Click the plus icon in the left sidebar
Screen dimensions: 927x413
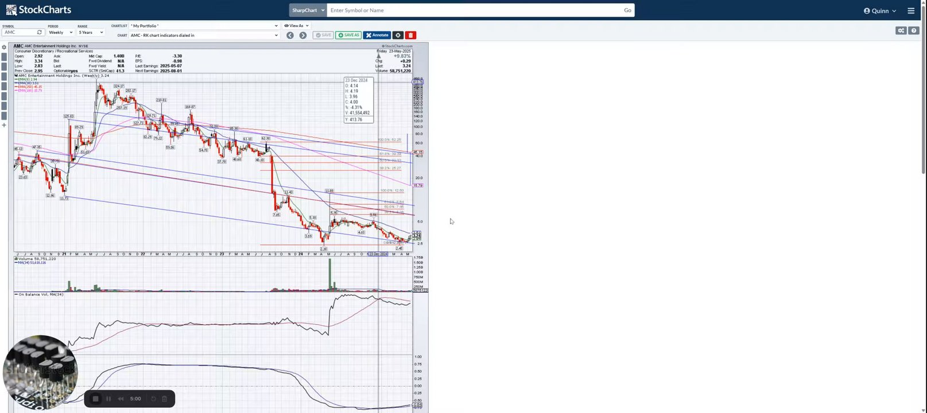point(4,125)
